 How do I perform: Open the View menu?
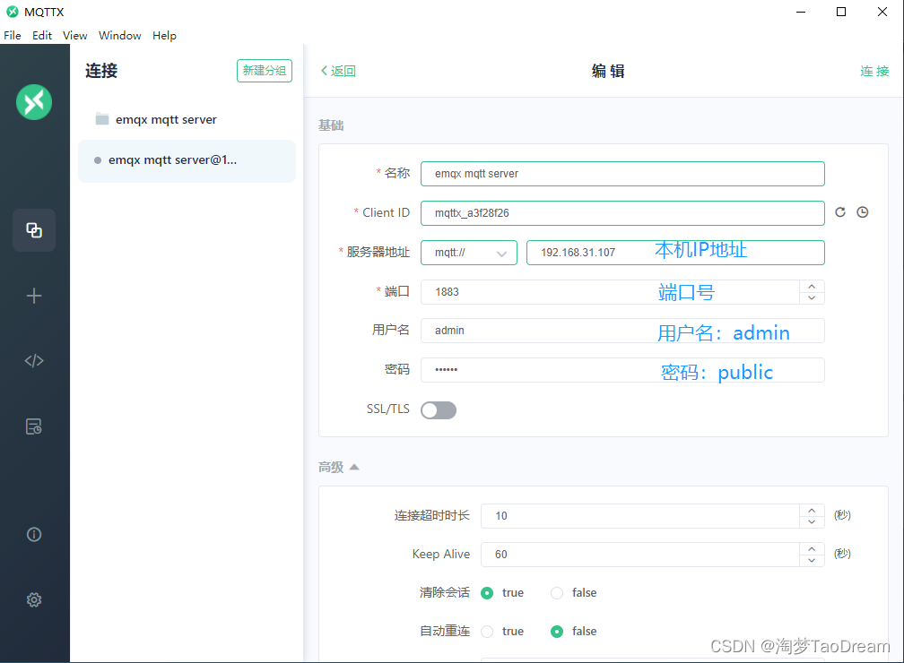(x=75, y=36)
